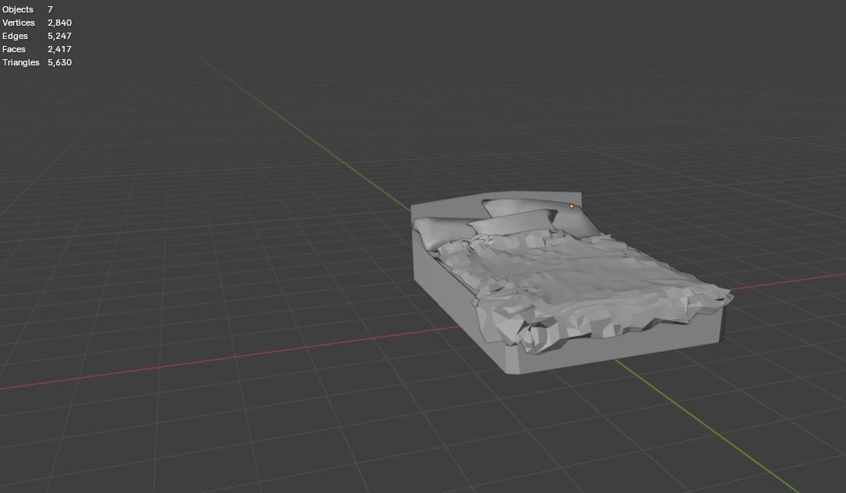
Task: Select the "Triangles 5,630" statistics line
Action: tap(37, 62)
